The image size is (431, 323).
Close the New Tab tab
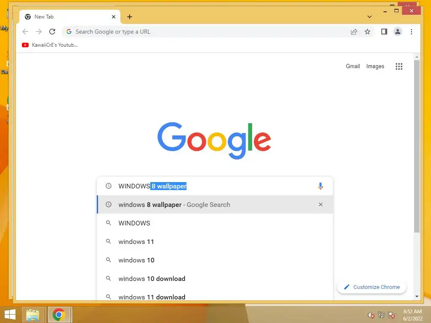point(114,17)
